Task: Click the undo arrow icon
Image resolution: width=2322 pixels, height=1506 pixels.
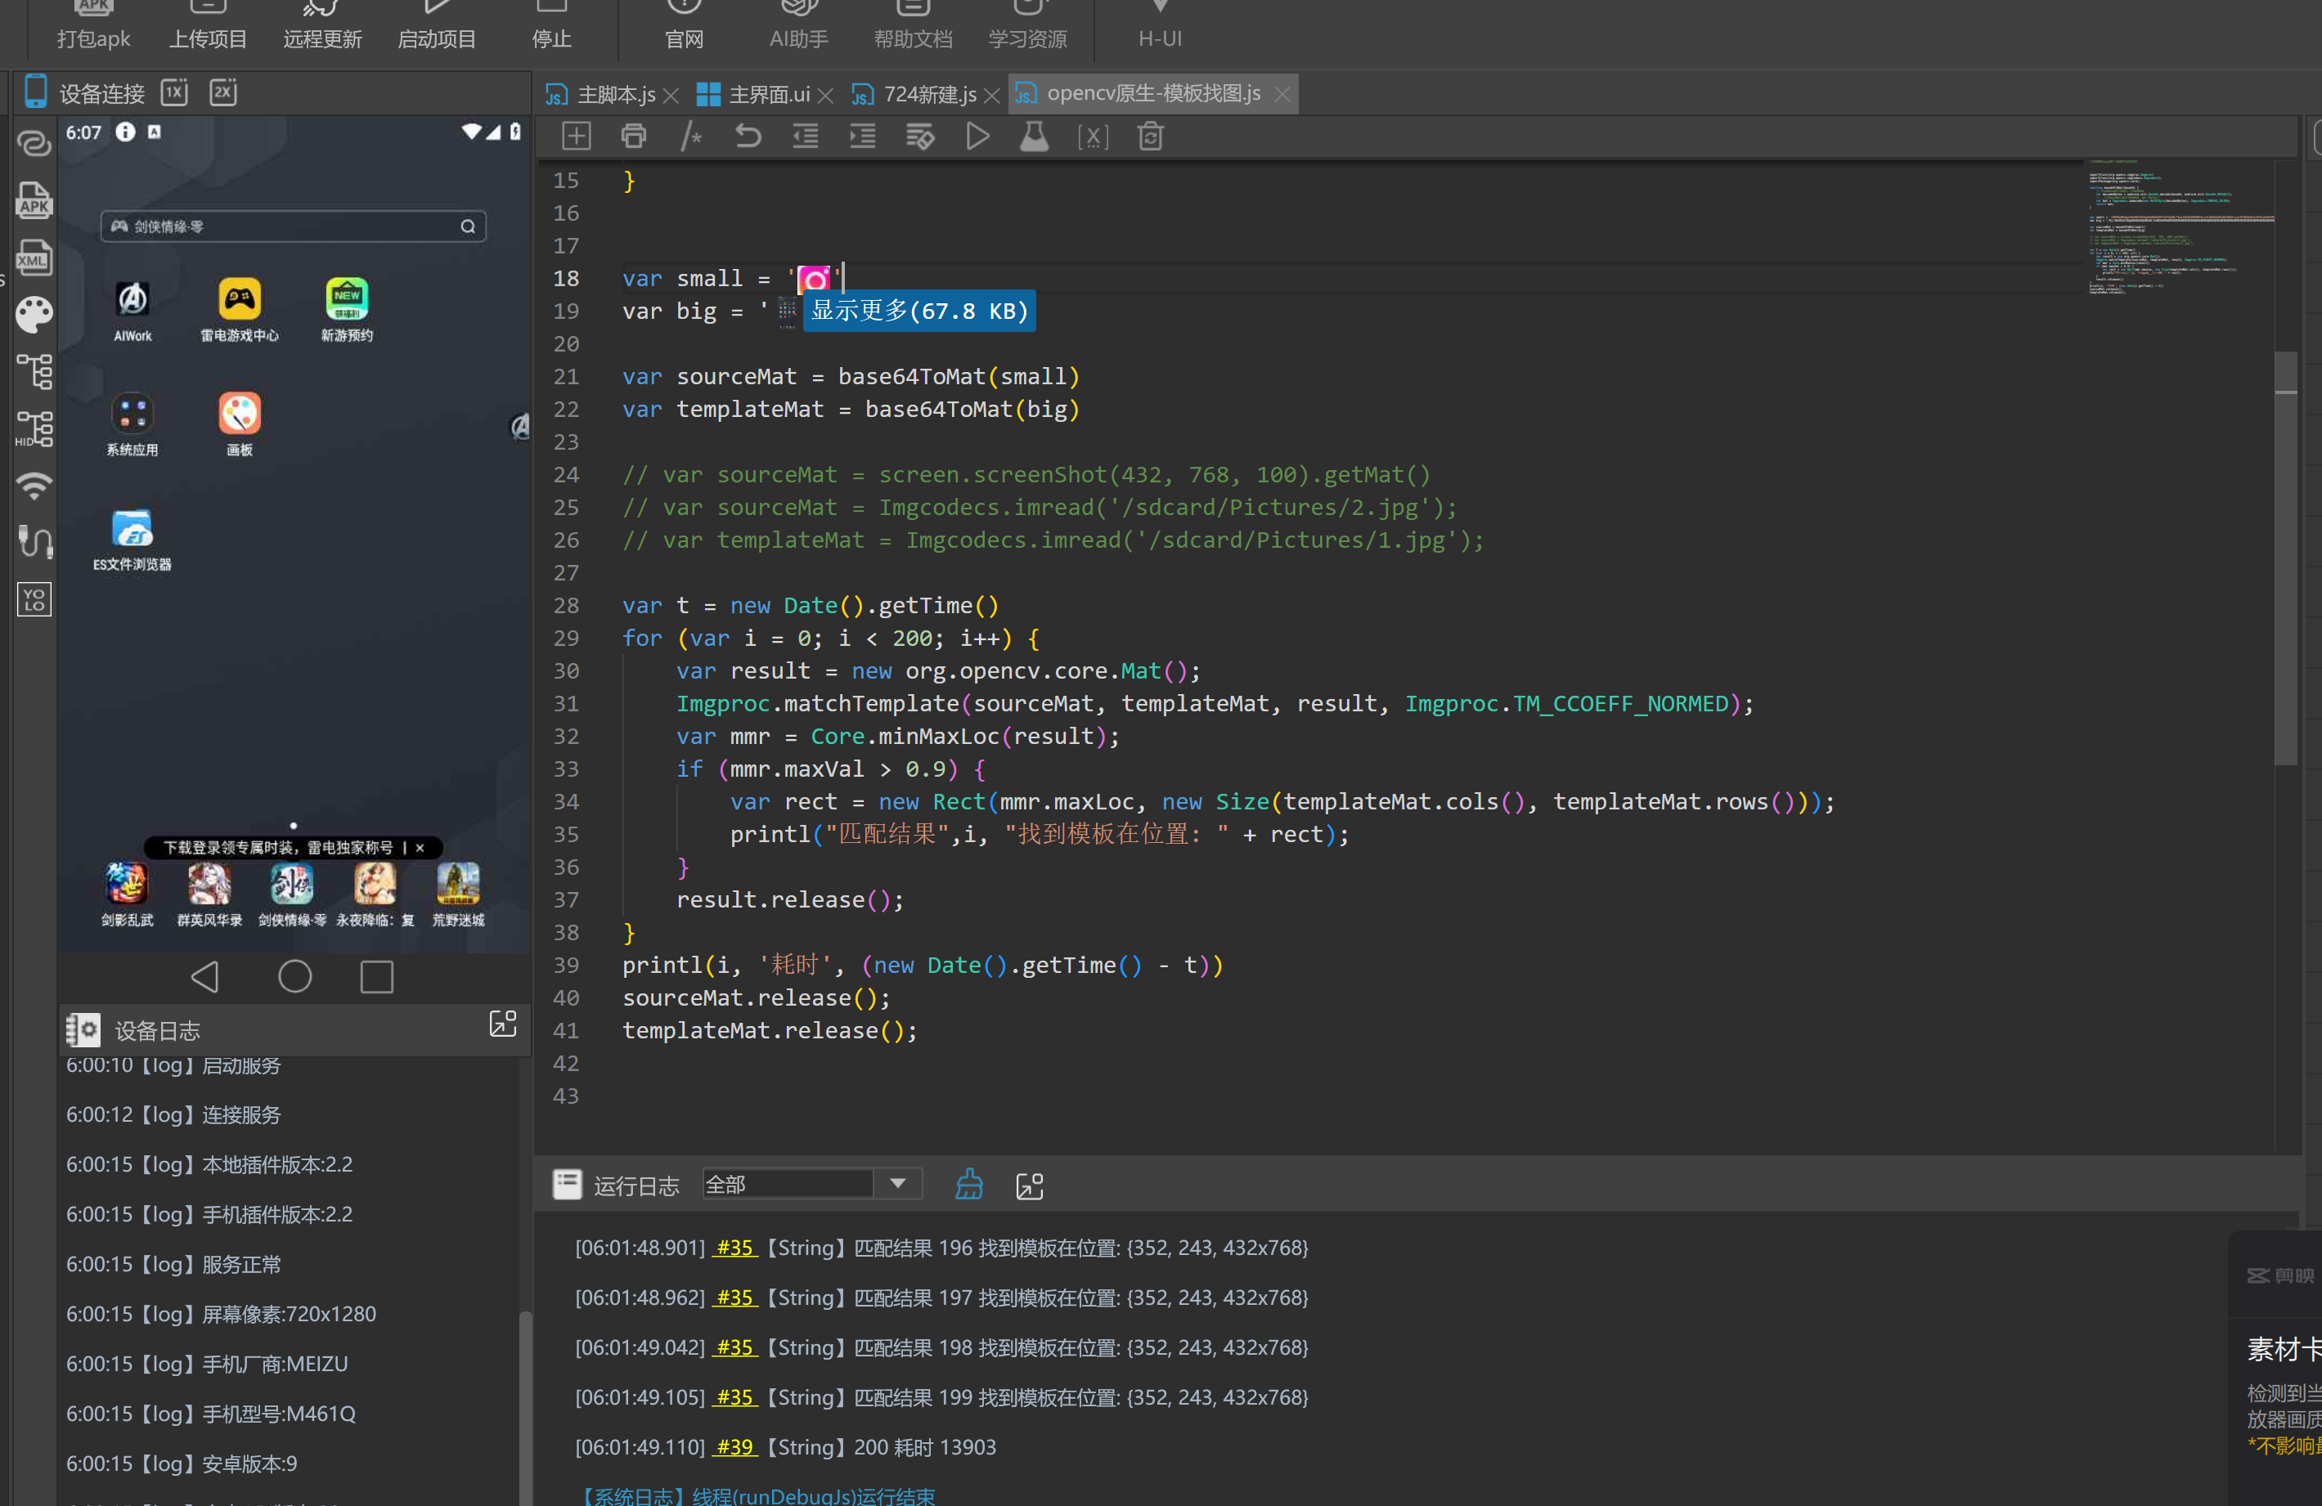Action: [x=748, y=137]
